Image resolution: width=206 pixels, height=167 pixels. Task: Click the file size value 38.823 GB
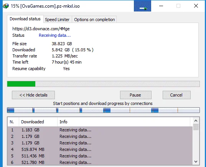click(x=62, y=44)
